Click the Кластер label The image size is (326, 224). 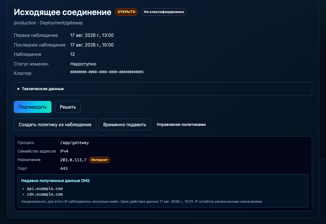pos(23,73)
